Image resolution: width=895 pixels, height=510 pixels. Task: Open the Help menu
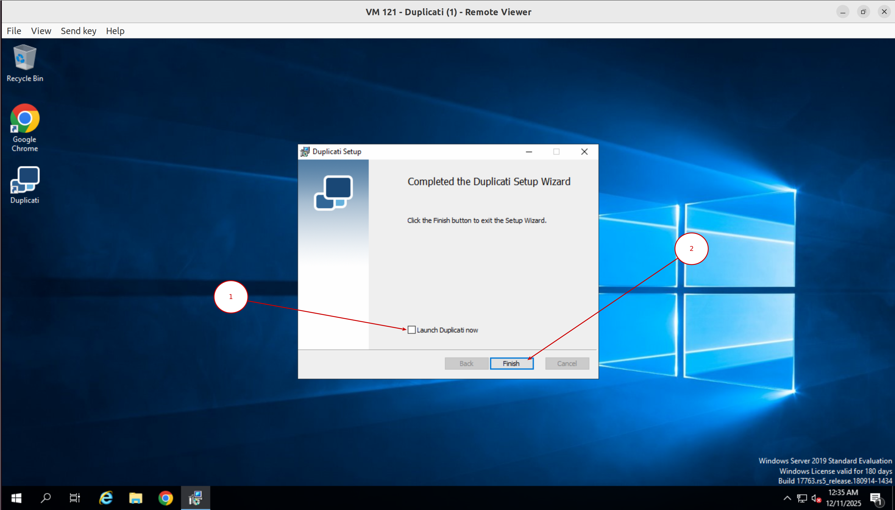115,31
